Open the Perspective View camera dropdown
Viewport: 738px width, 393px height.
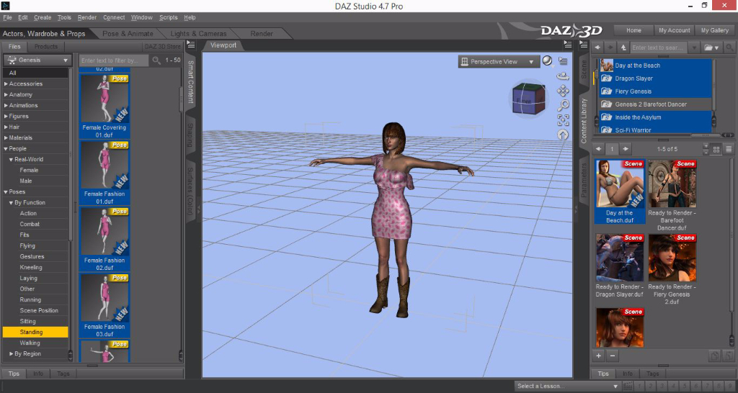499,62
